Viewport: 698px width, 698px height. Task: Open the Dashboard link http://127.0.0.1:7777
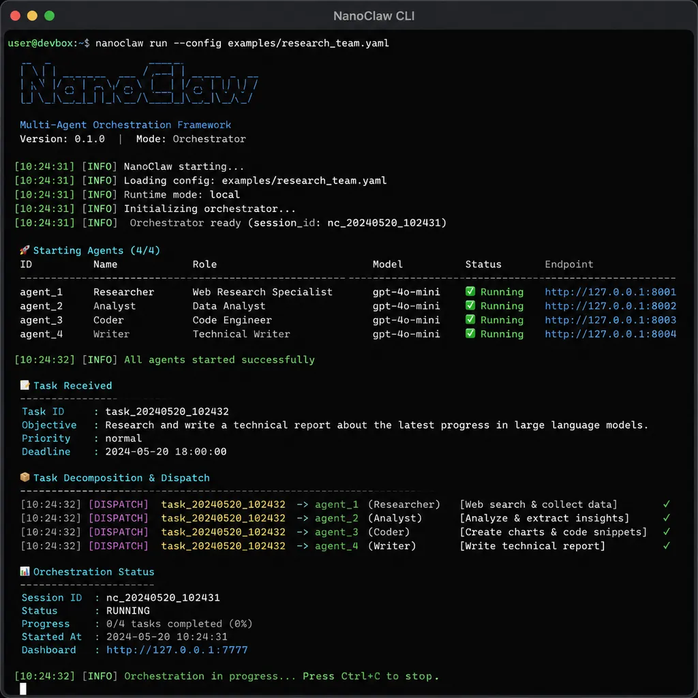(177, 650)
